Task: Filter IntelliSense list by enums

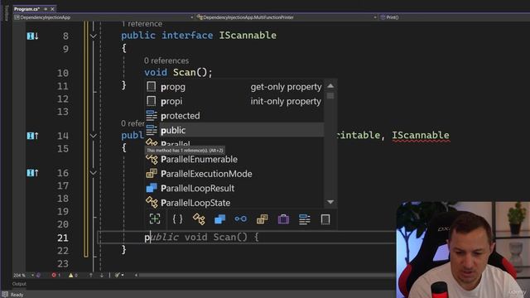Action: pos(262,219)
